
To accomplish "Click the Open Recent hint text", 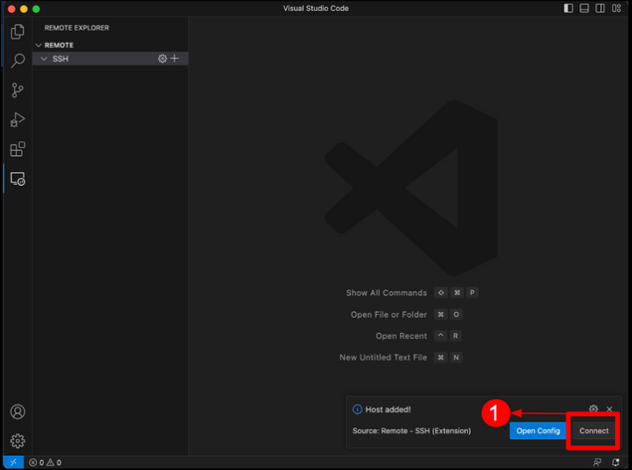I will click(401, 336).
